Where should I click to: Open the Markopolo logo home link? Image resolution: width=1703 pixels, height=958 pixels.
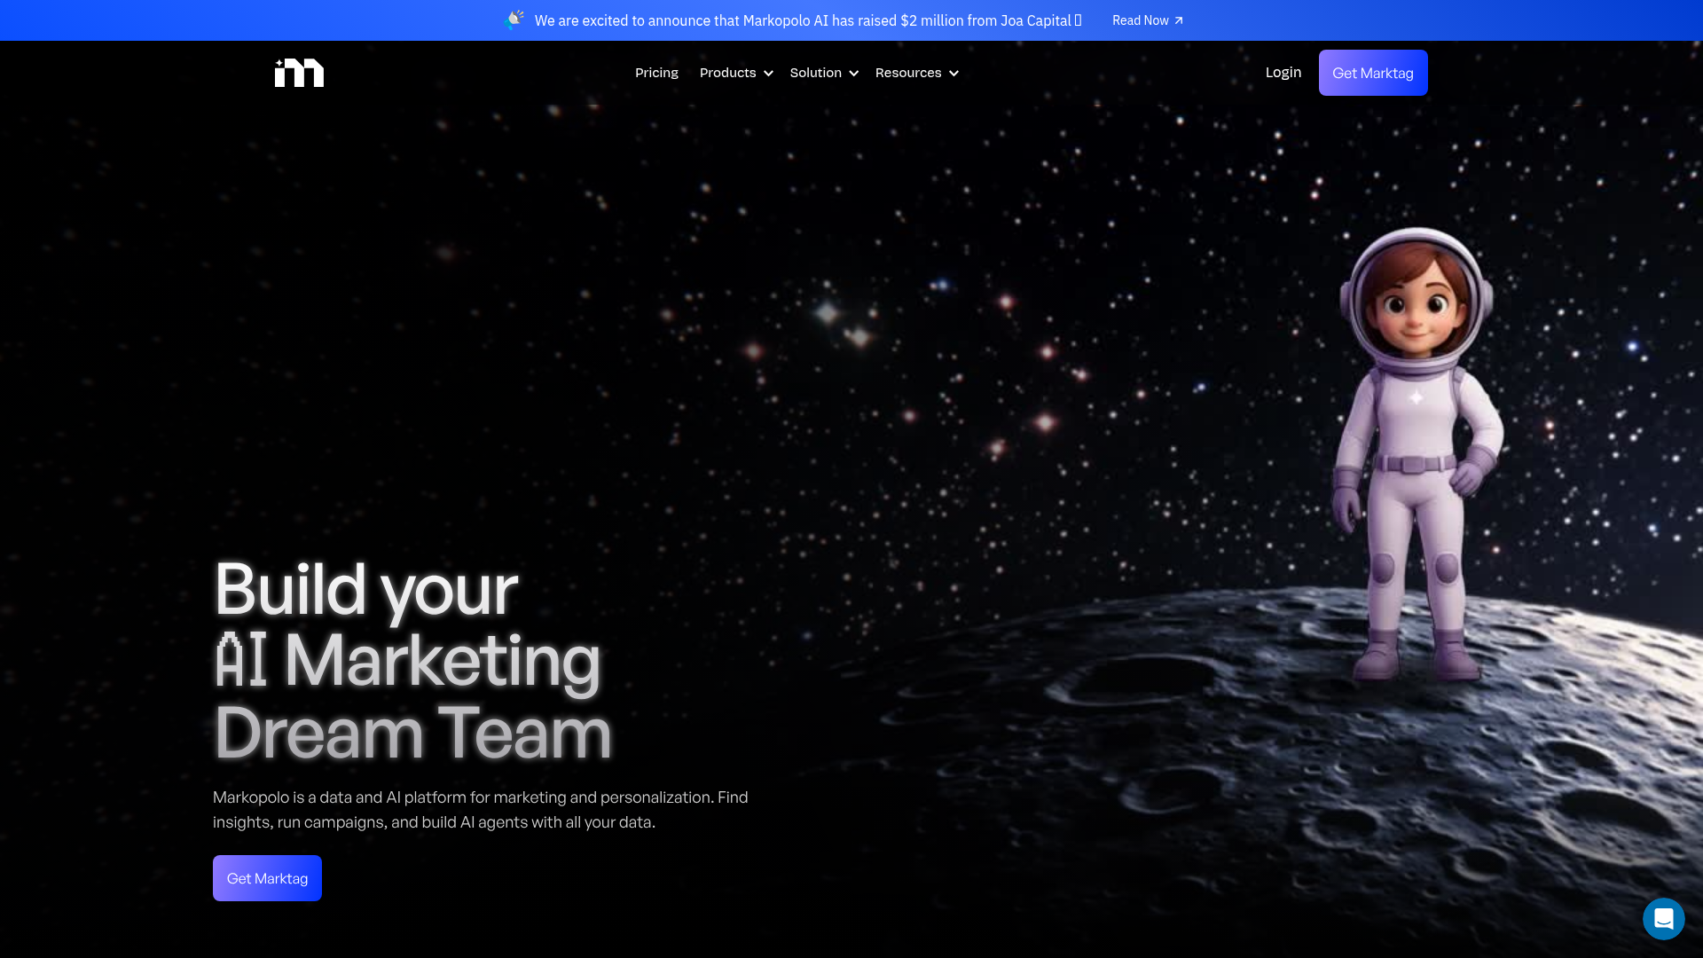(x=299, y=73)
